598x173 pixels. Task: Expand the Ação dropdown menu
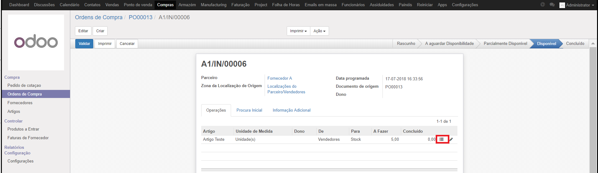(319, 31)
